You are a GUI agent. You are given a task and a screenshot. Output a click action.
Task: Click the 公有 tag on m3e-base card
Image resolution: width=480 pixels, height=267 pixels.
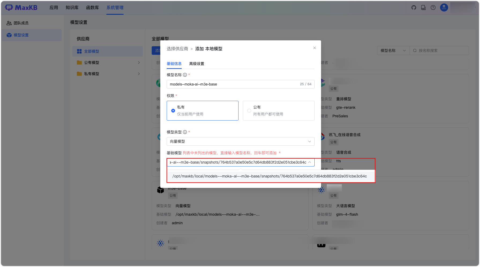(x=173, y=196)
